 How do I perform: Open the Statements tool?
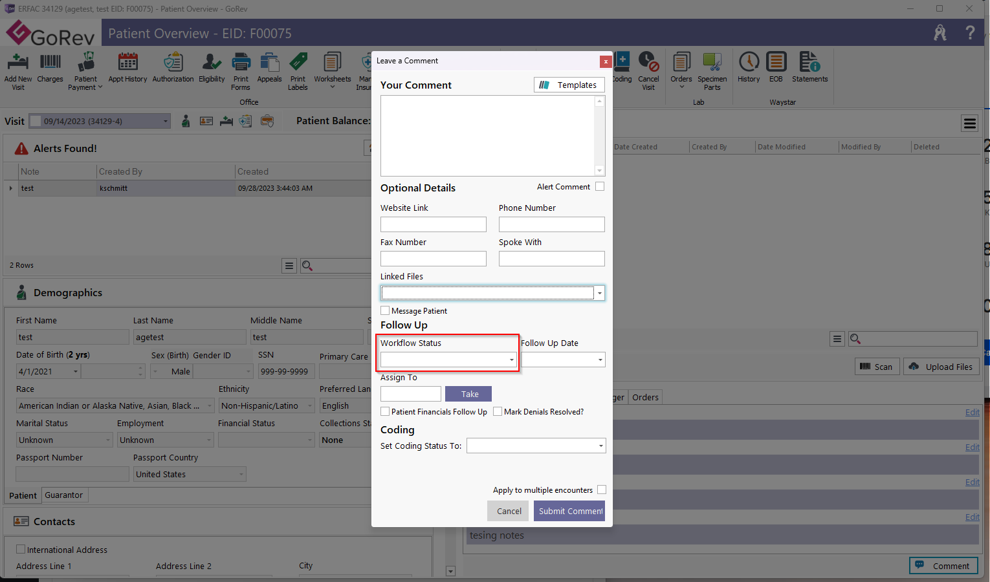[x=809, y=68]
